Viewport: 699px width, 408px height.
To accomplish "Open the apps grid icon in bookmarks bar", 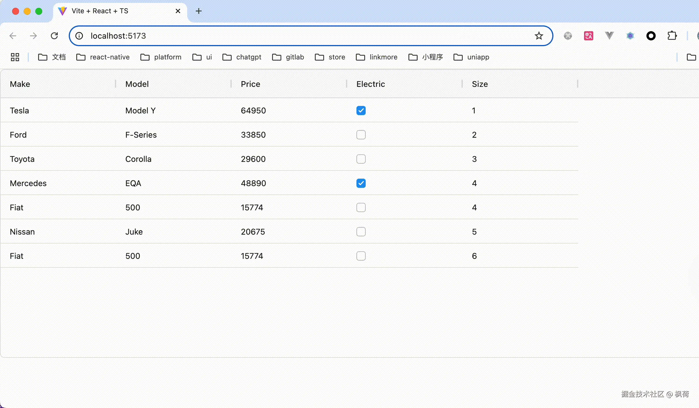I will tap(15, 57).
